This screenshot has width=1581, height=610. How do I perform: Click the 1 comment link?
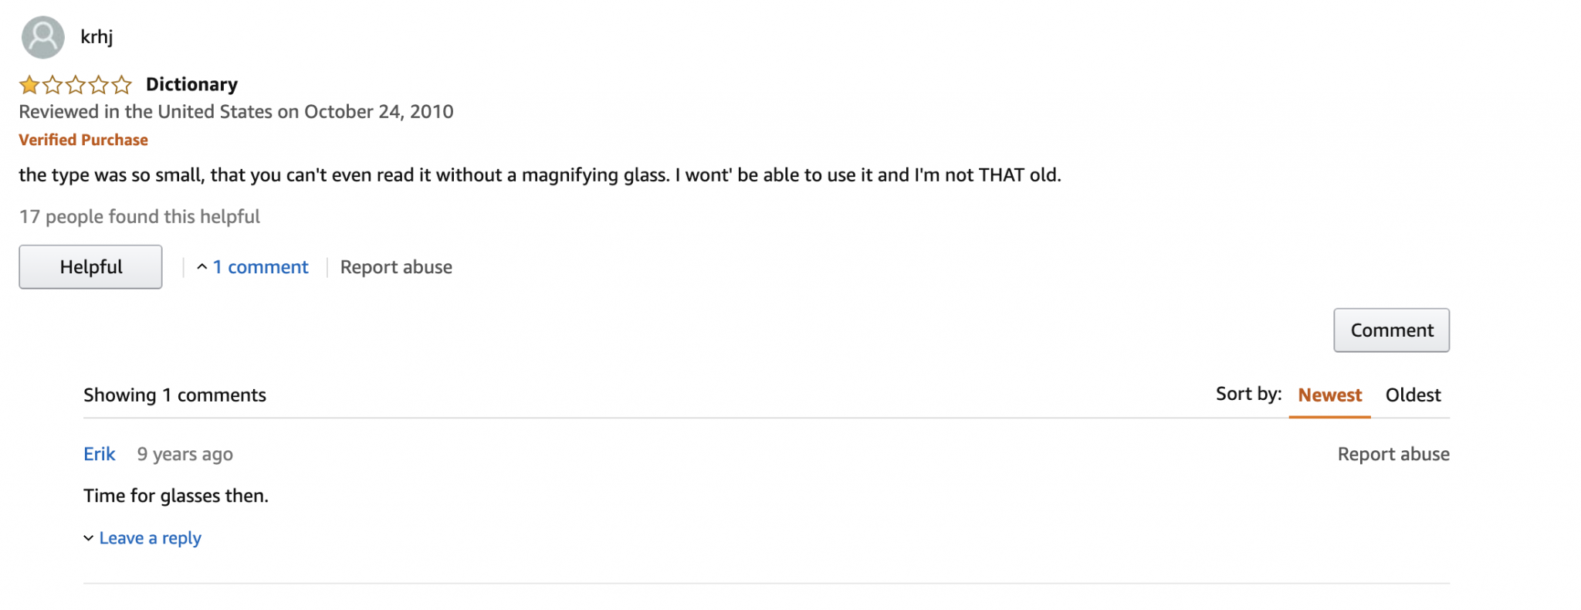point(260,267)
